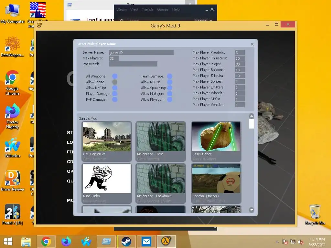The height and width of the screenshot is (248, 331).
Task: Toggle Allow NoClip setting
Action: coord(115,88)
